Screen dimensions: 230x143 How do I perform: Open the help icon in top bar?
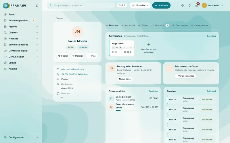[183, 5]
